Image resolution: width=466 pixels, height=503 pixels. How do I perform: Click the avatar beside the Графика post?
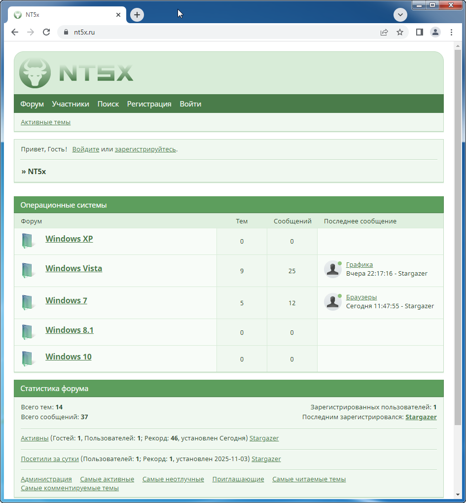tap(333, 269)
